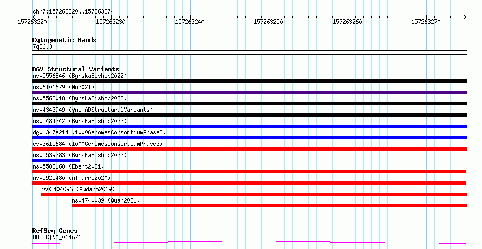Click the nsv5539383 (ByrskaBishop2022) label

click(x=80, y=155)
